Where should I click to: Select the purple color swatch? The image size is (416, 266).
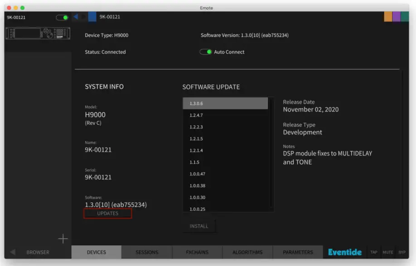click(397, 17)
